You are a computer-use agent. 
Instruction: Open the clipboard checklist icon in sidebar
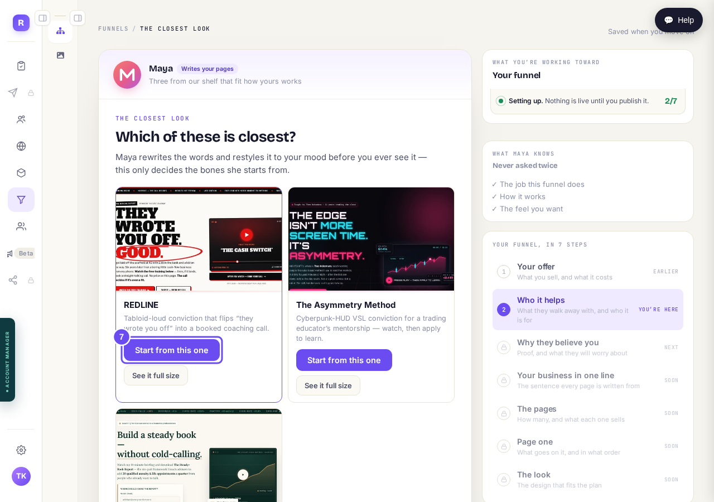[21, 66]
